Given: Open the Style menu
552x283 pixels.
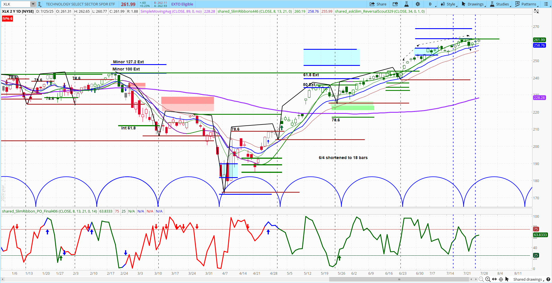Looking at the screenshot, I should pyautogui.click(x=448, y=4).
